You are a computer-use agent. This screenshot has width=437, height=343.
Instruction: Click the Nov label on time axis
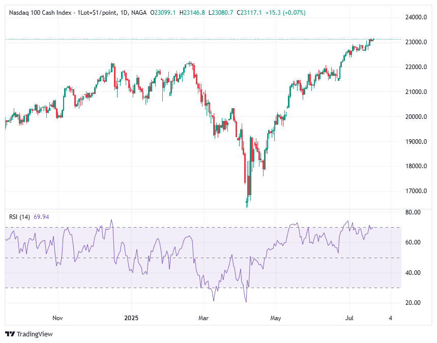point(57,318)
